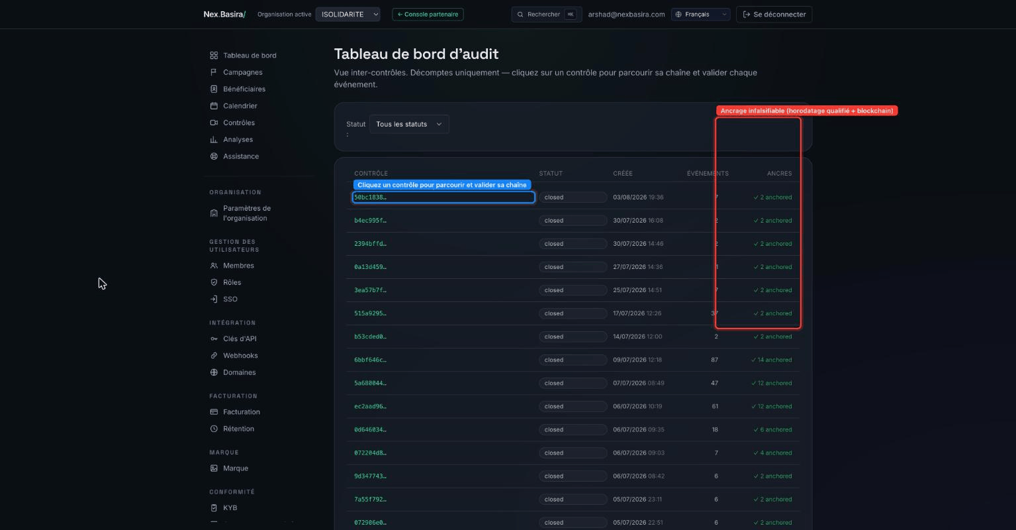Open Bénéficiaires sidebar icon
Image resolution: width=1016 pixels, height=530 pixels.
point(214,89)
